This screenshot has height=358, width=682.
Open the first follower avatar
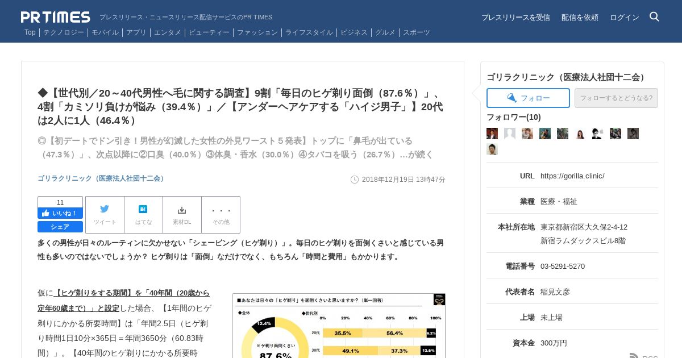click(492, 134)
